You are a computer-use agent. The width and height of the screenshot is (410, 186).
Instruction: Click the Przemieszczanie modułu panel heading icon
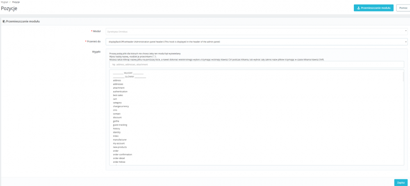click(x=4, y=21)
